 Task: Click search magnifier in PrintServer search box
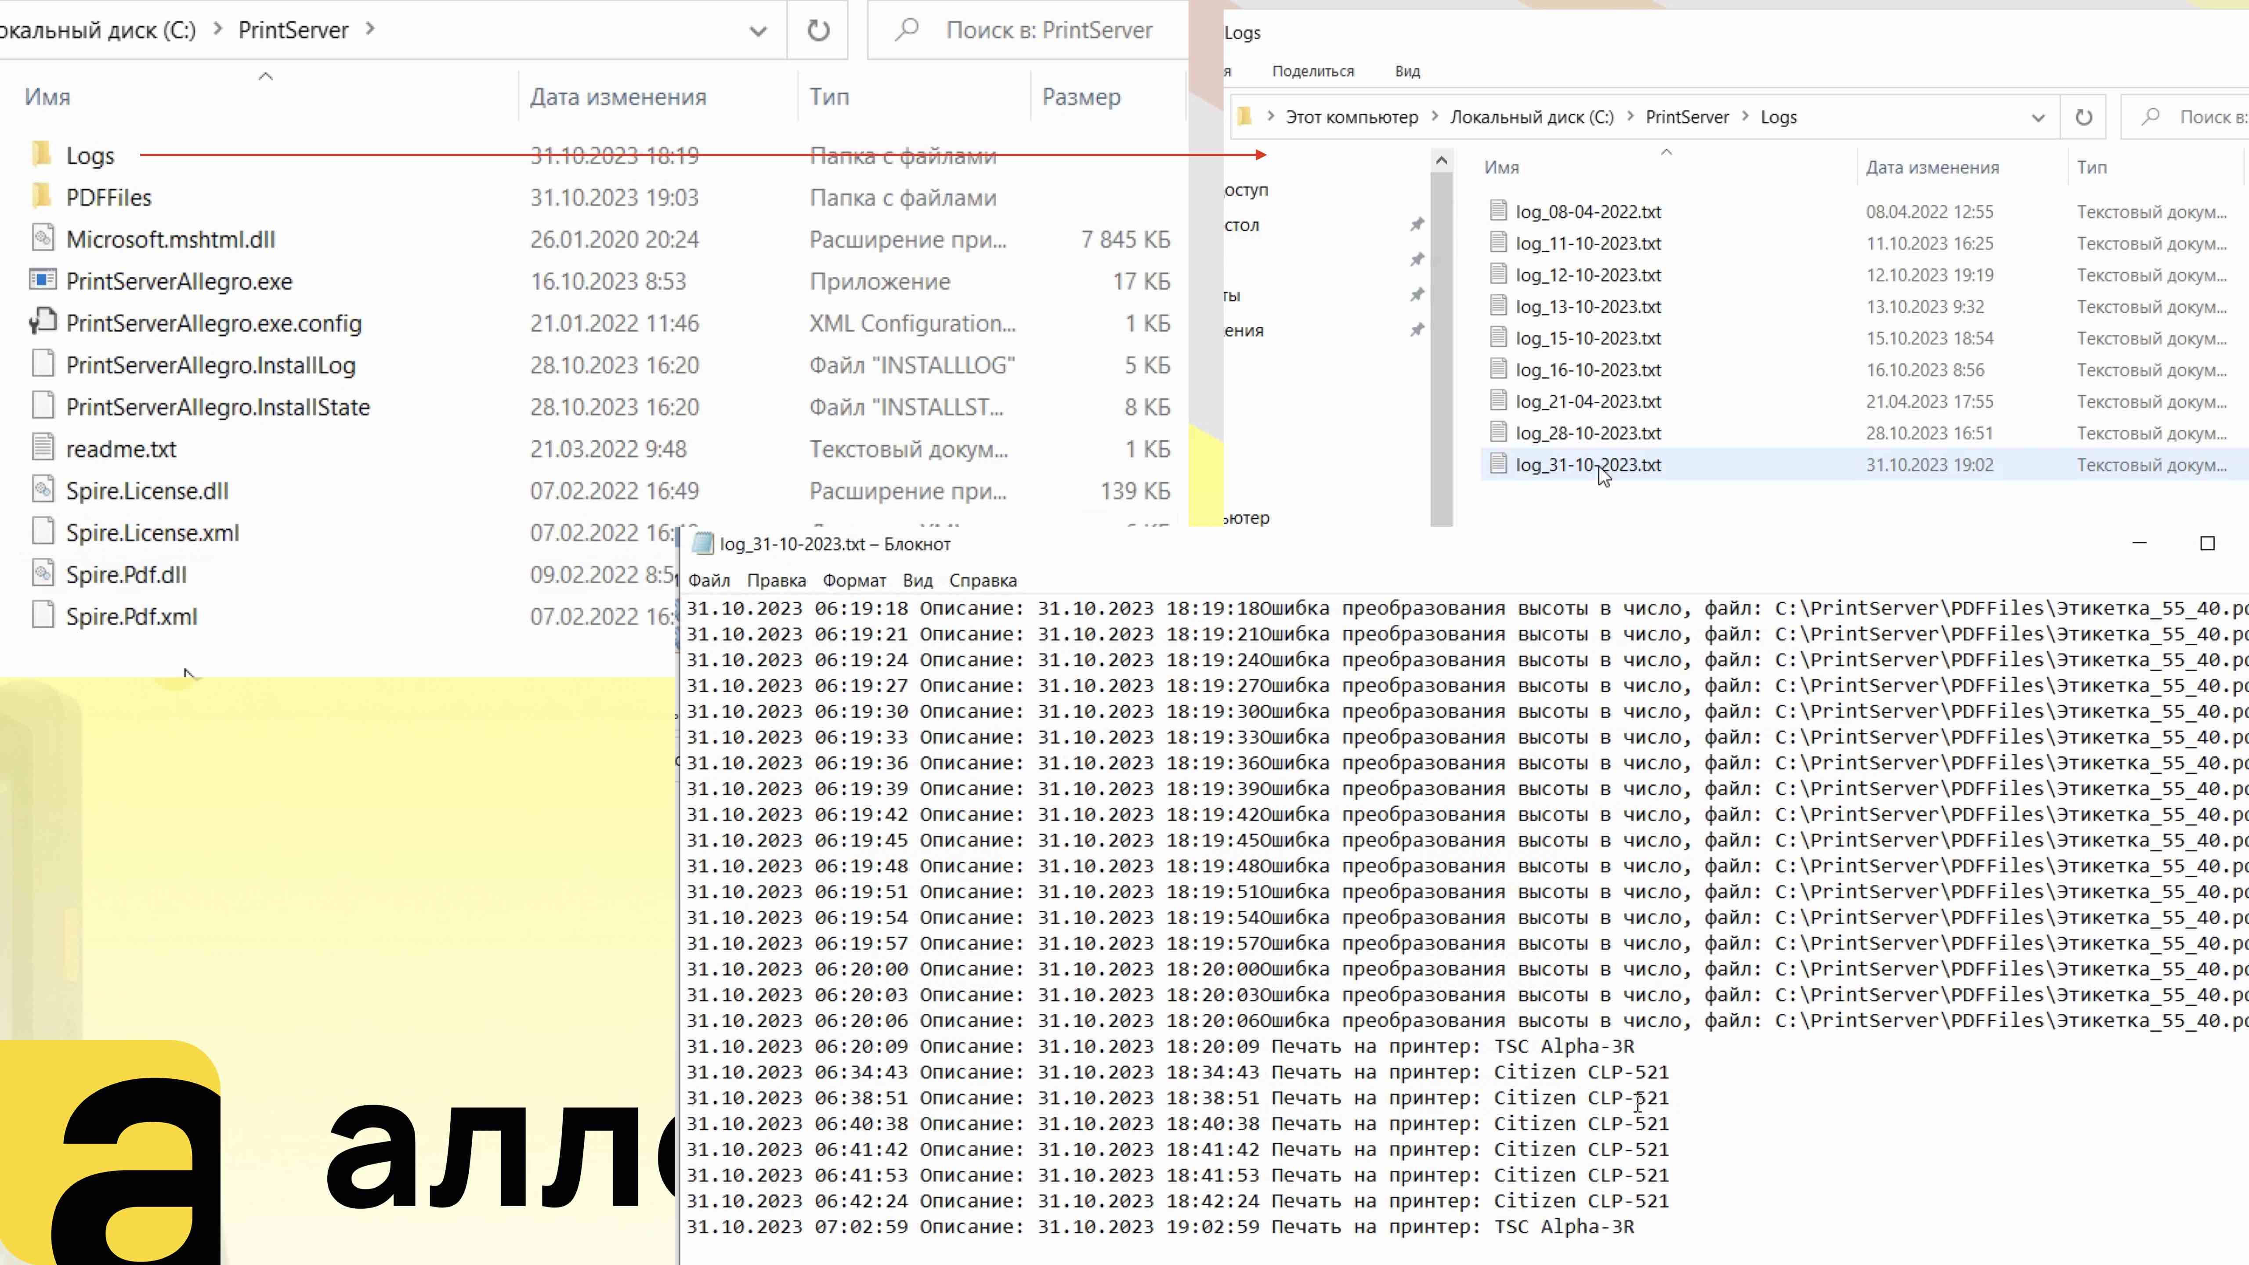coord(907,31)
